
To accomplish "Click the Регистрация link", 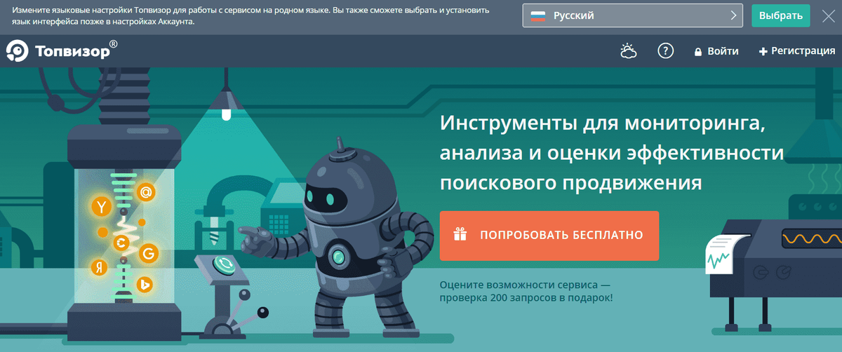I will tap(797, 51).
